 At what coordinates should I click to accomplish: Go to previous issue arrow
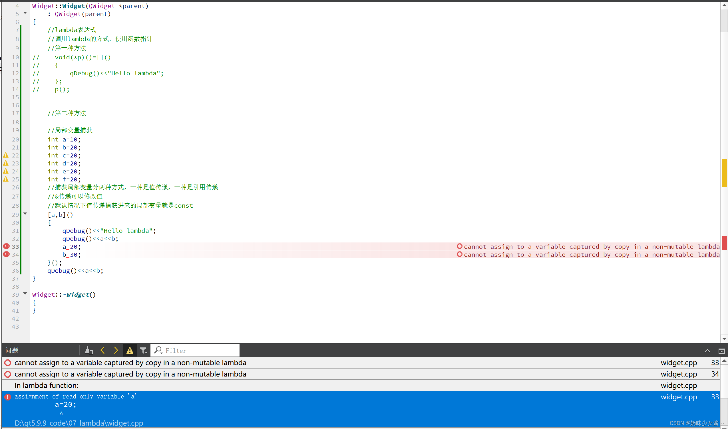click(x=103, y=350)
